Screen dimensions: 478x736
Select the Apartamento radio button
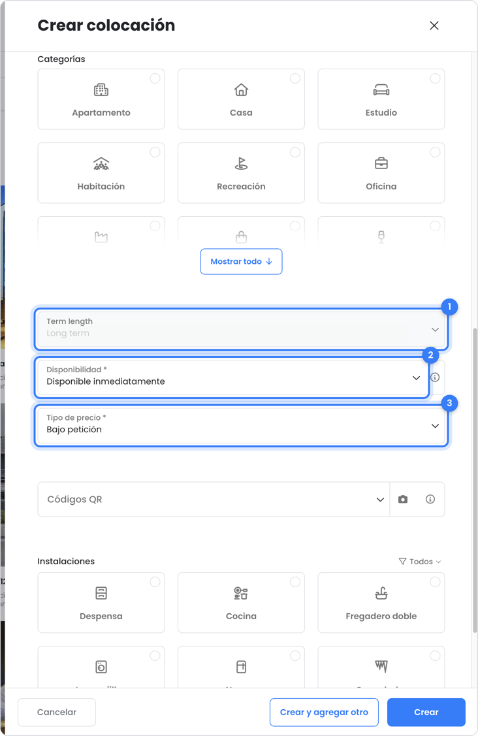pyautogui.click(x=155, y=78)
